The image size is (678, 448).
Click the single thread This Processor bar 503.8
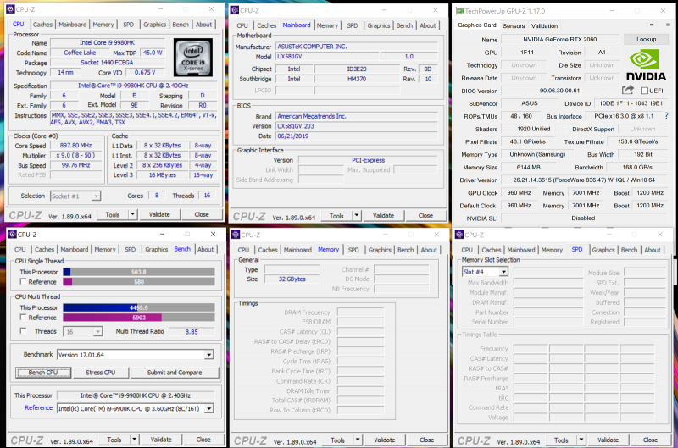point(139,272)
